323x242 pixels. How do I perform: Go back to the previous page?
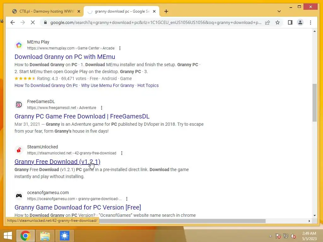tap(13, 22)
